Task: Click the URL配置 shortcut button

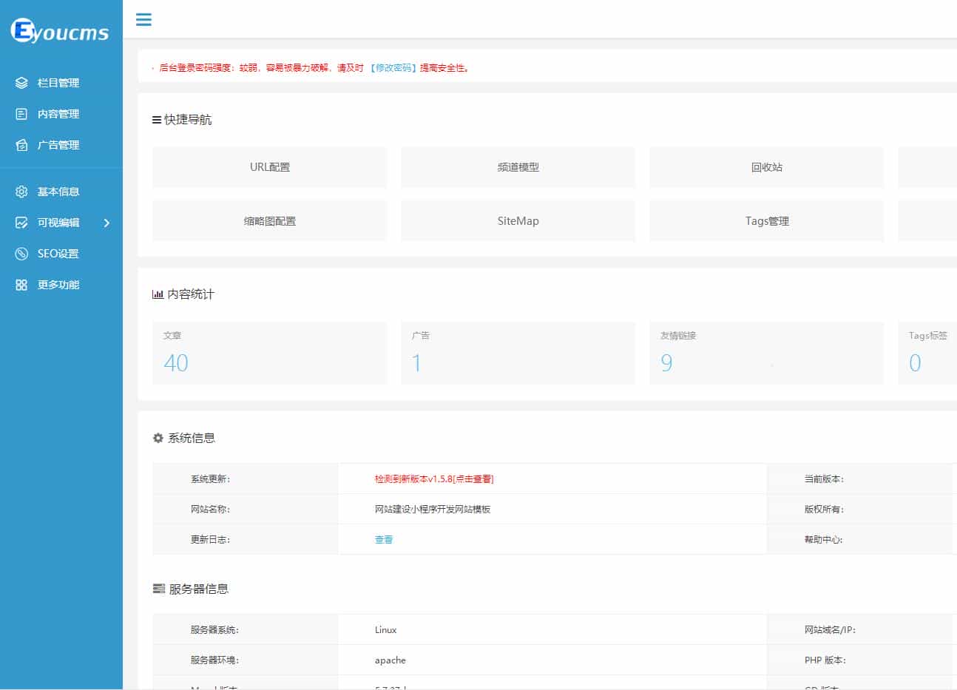Action: click(270, 167)
